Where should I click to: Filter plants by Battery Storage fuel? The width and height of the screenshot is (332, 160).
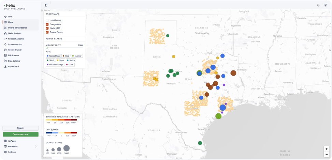pyautogui.click(x=55, y=64)
